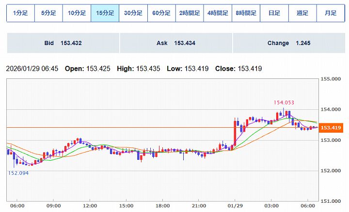The image size is (349, 212).
Task: Open the 8時間足 chart tab
Action: click(246, 13)
